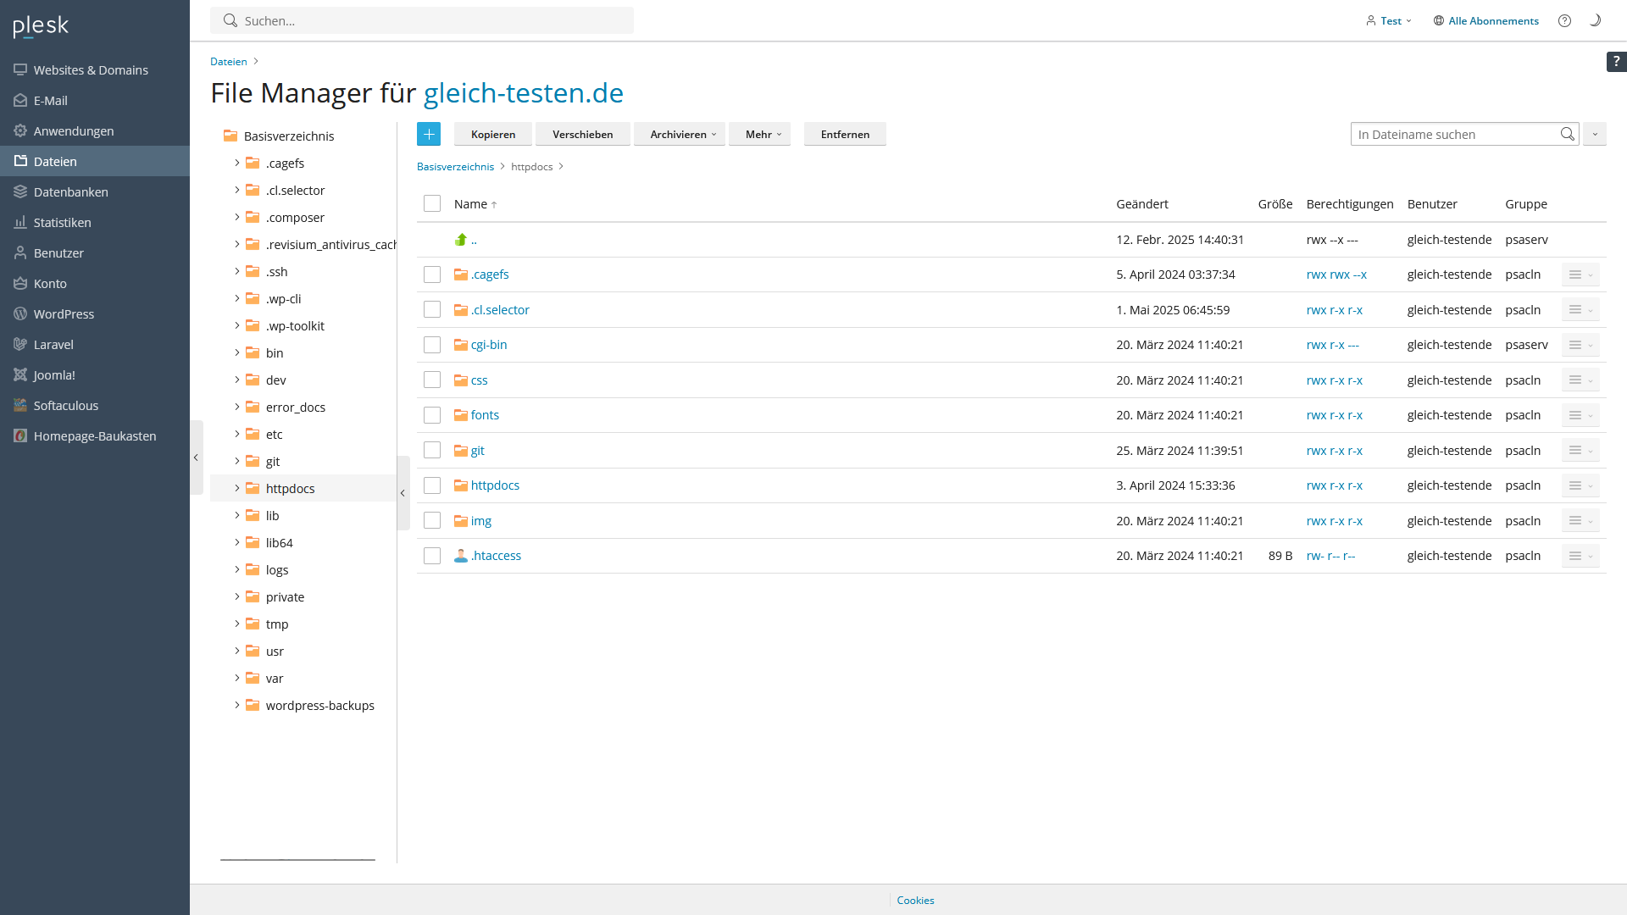The height and width of the screenshot is (915, 1627).
Task: Open Softaculous from the sidebar icon
Action: pyautogui.click(x=19, y=405)
